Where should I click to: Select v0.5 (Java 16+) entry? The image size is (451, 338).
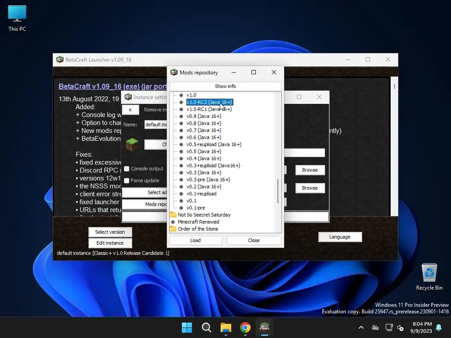[x=204, y=151]
